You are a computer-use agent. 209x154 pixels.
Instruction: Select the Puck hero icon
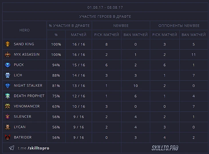click(x=8, y=65)
